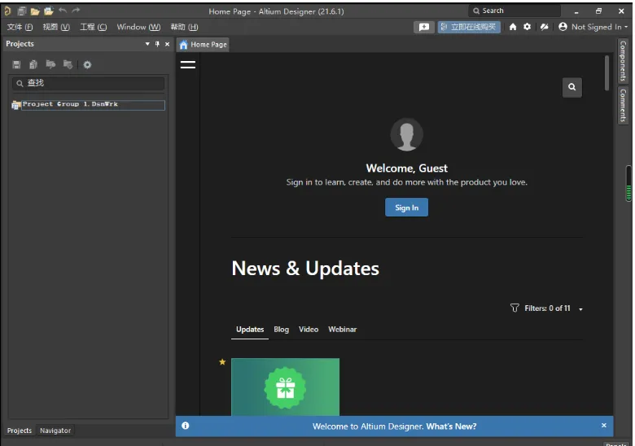Viewport: 635px width, 446px height.
Task: Dismiss the Welcome to Altium Designer banner
Action: click(x=603, y=426)
